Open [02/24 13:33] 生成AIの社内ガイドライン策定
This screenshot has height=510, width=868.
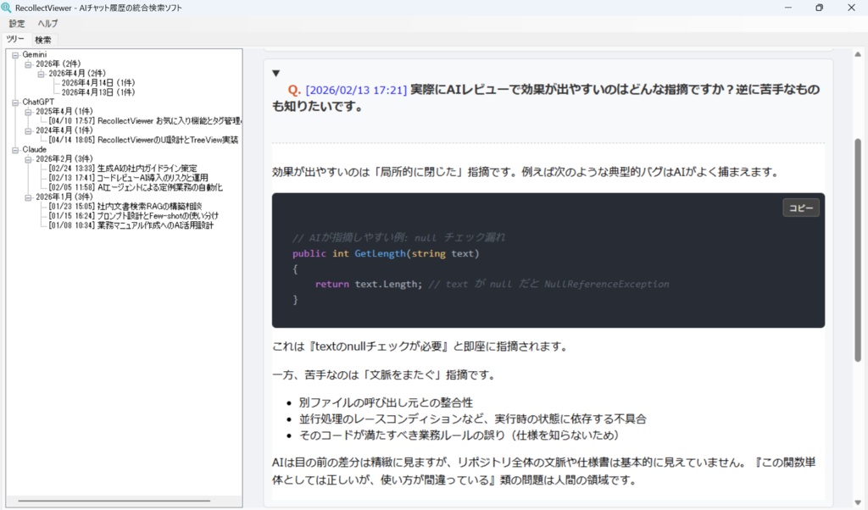122,169
